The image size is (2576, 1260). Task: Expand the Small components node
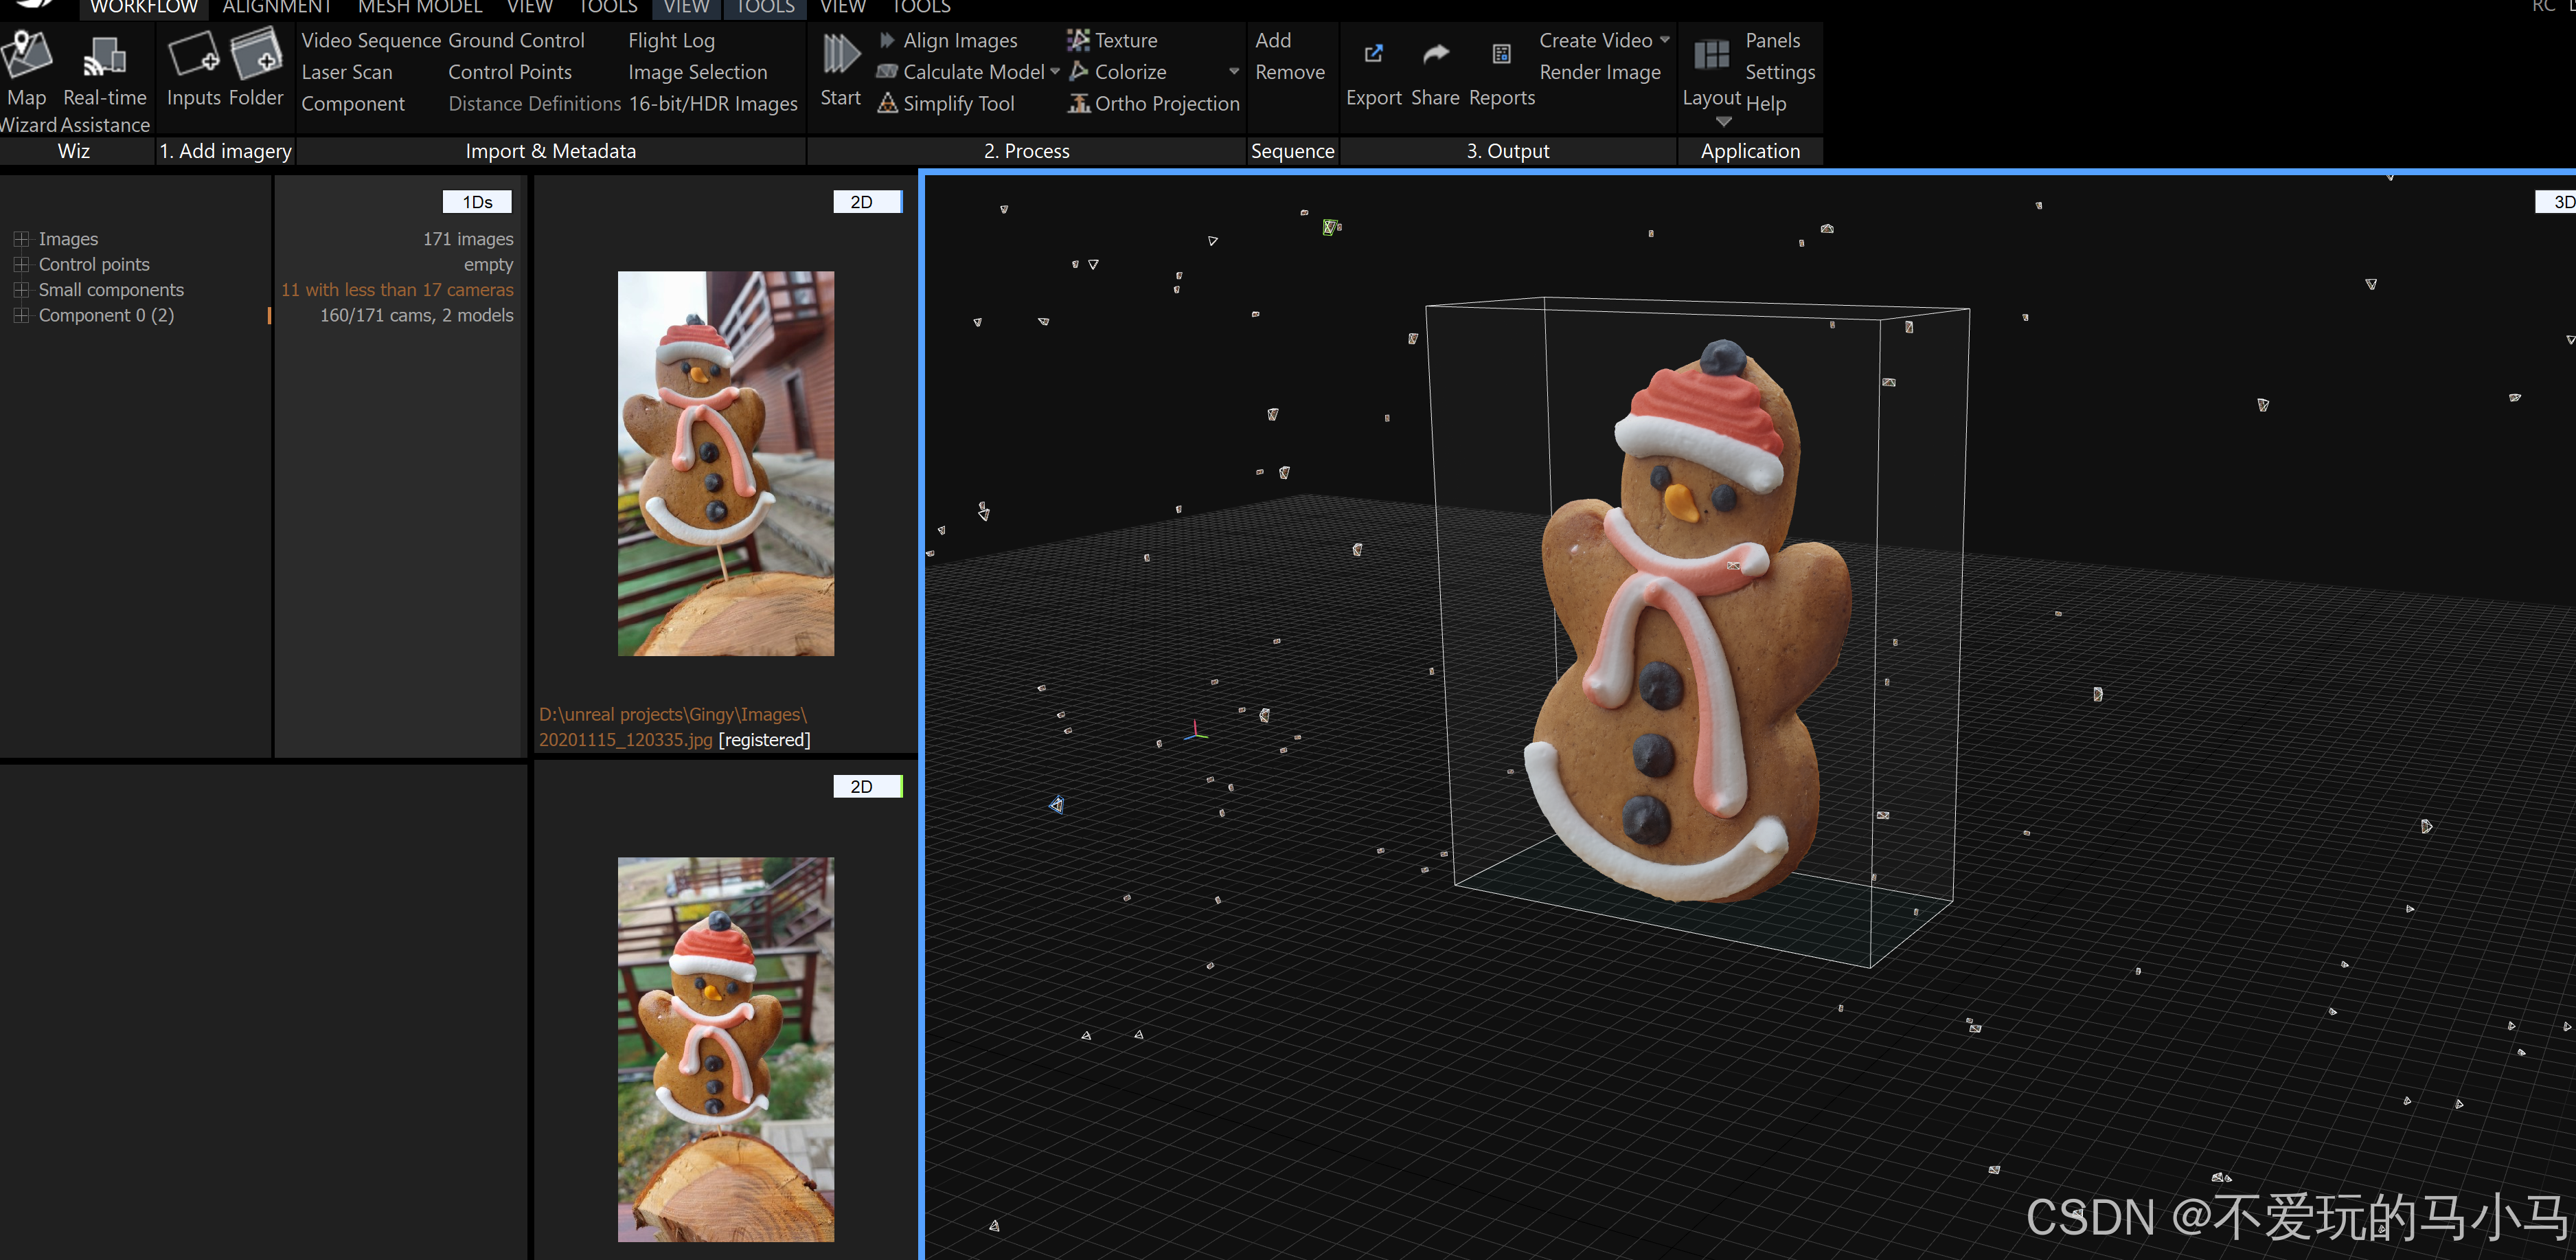(21, 290)
